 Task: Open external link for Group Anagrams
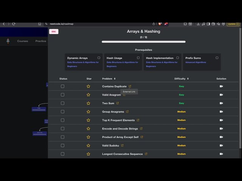(x=127, y=112)
